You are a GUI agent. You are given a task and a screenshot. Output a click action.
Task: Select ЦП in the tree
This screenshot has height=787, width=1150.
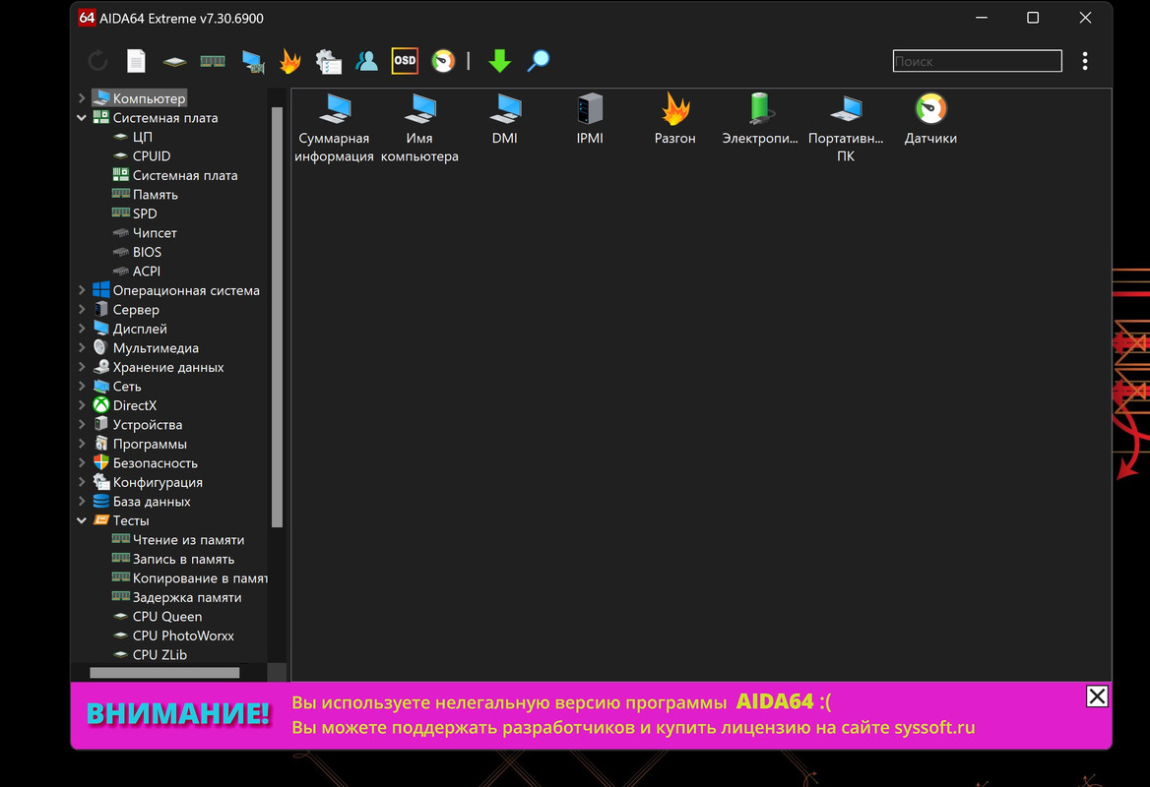point(133,137)
